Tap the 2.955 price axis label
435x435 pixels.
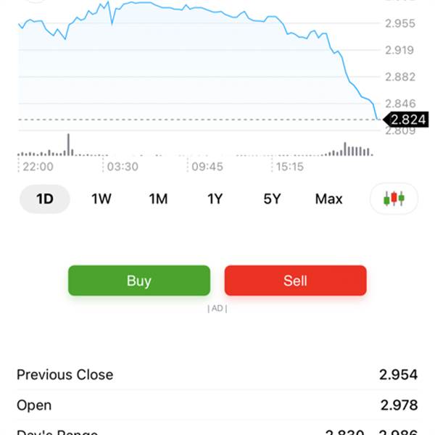click(x=400, y=23)
